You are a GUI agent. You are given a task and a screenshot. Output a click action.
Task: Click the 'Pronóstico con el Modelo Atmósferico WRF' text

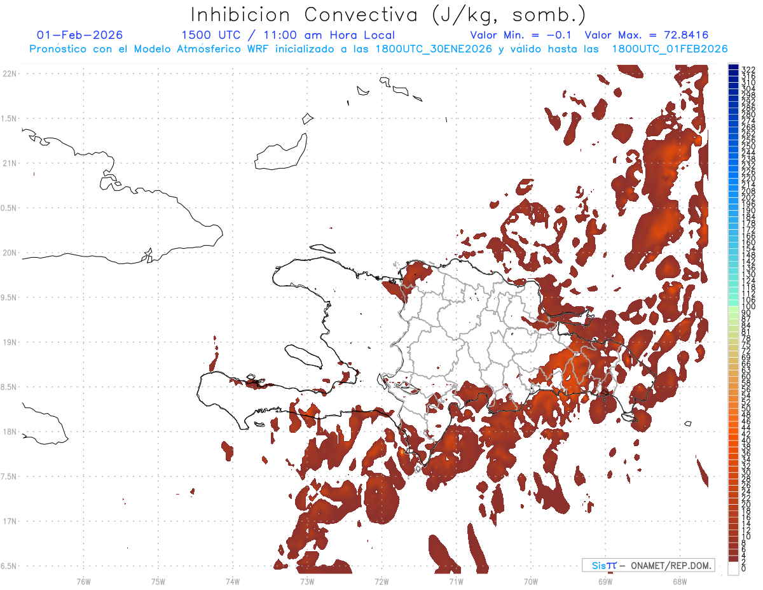(x=149, y=49)
